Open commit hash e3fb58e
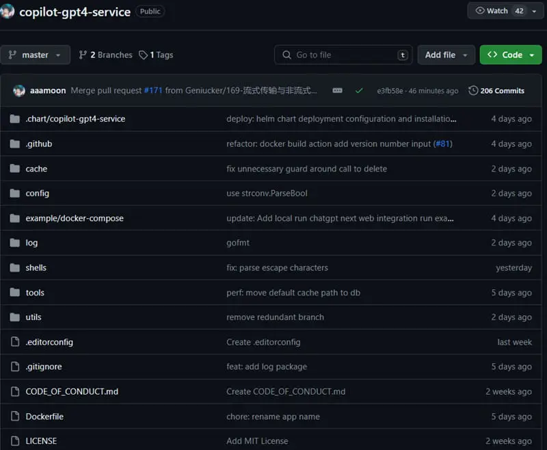The height and width of the screenshot is (450, 547). click(x=390, y=91)
